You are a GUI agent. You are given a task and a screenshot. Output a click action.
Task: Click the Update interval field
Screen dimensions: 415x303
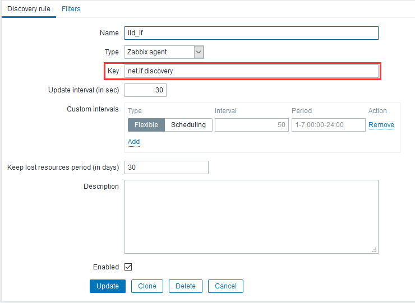point(145,90)
